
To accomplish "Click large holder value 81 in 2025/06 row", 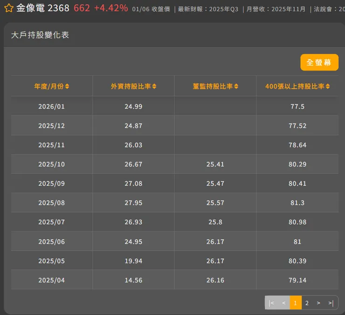I will click(297, 242).
